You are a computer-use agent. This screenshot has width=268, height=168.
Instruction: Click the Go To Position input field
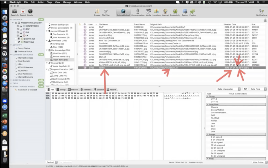click(x=65, y=162)
